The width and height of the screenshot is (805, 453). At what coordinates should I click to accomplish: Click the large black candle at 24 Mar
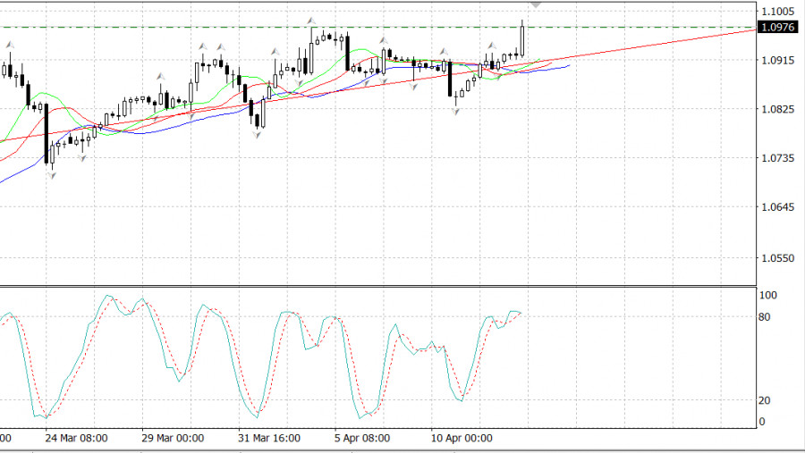click(x=47, y=133)
